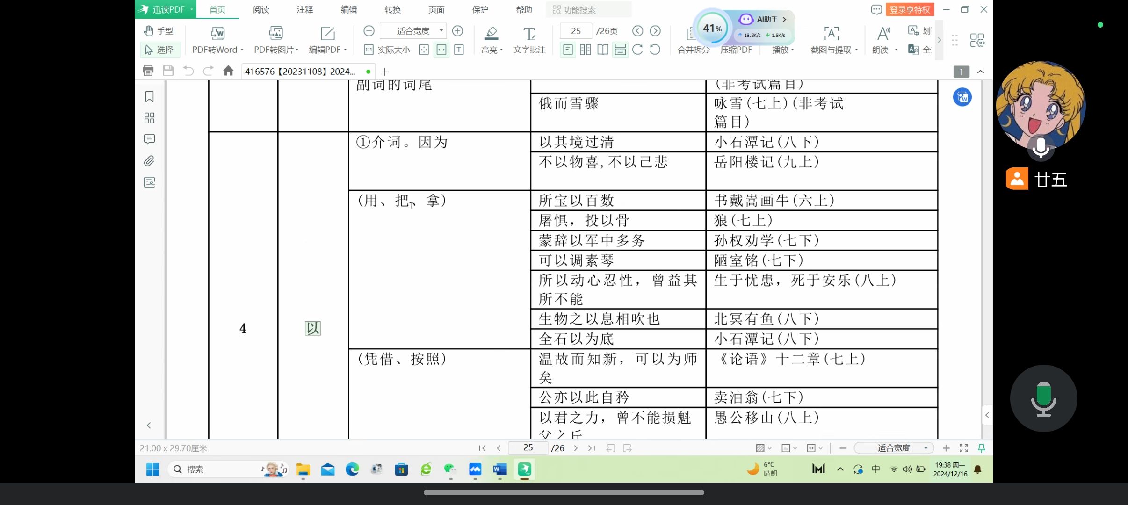Activate the 选择 selection tool
The image size is (1128, 505).
159,50
